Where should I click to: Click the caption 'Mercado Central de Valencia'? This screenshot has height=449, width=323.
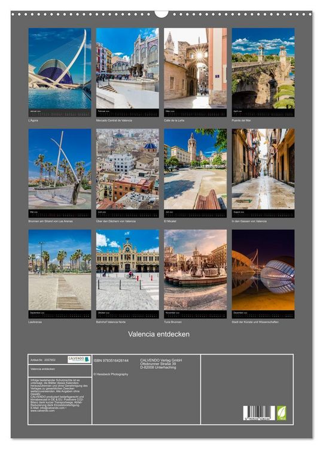[x=114, y=120]
